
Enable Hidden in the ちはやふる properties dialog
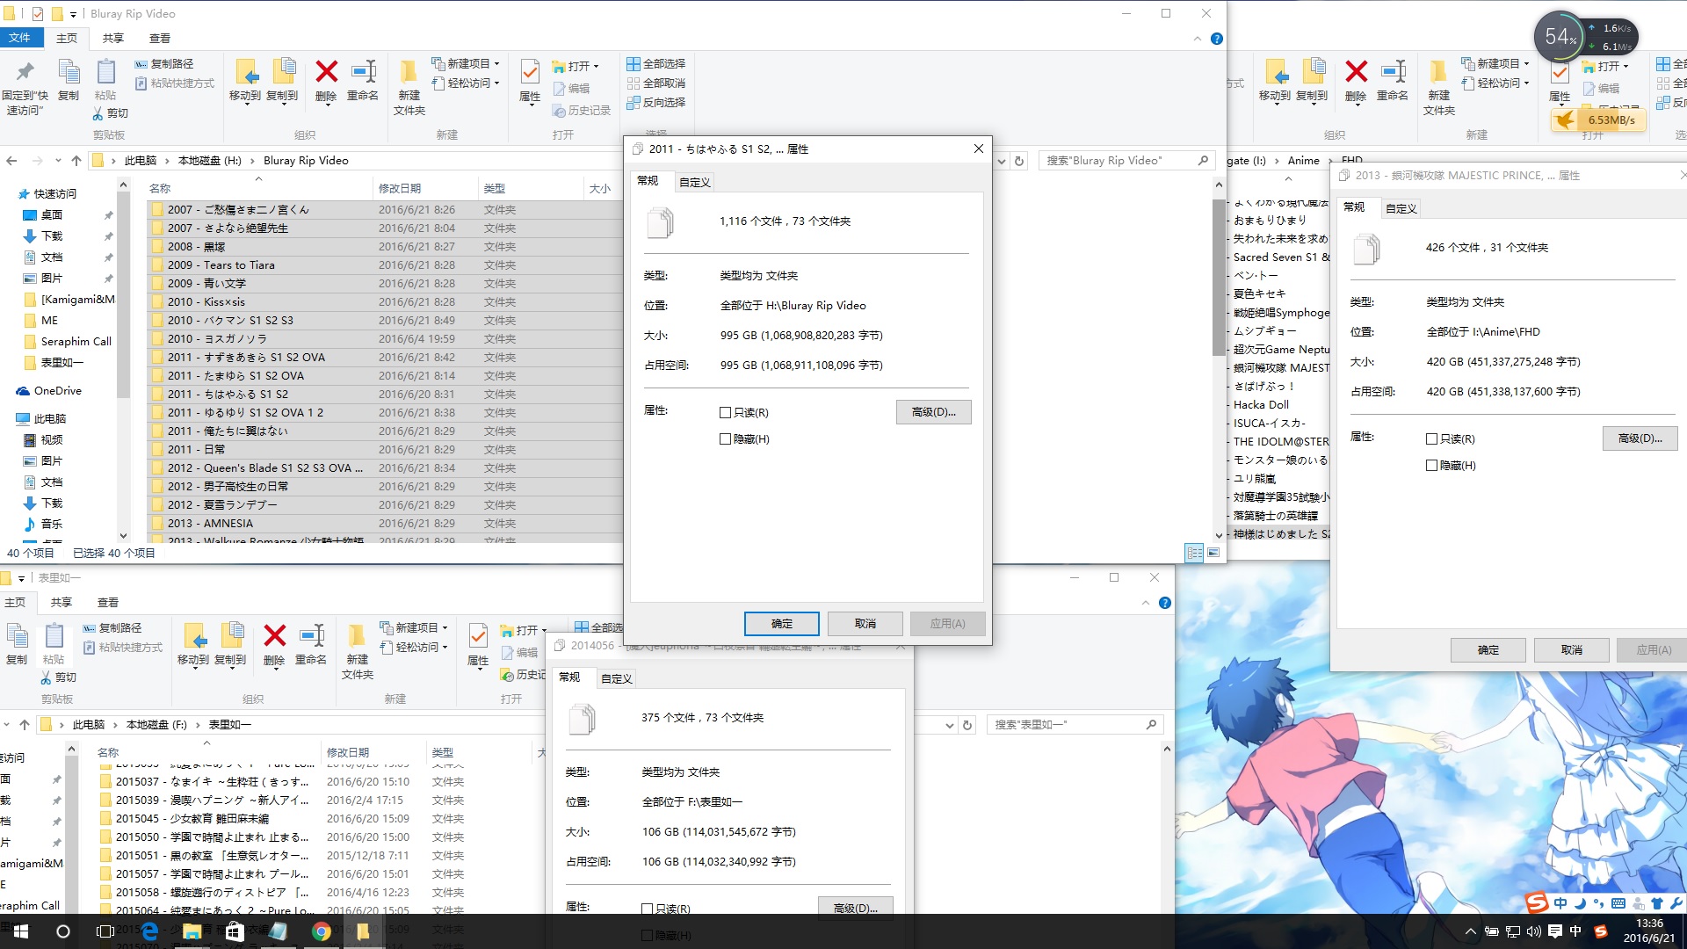click(x=725, y=439)
